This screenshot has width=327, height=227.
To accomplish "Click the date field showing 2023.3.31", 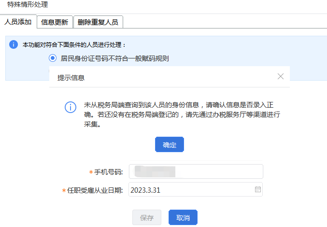I will pyautogui.click(x=191, y=190).
